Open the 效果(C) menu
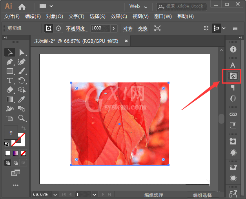Image resolution: width=246 pixels, height=199 pixels. point(119,16)
